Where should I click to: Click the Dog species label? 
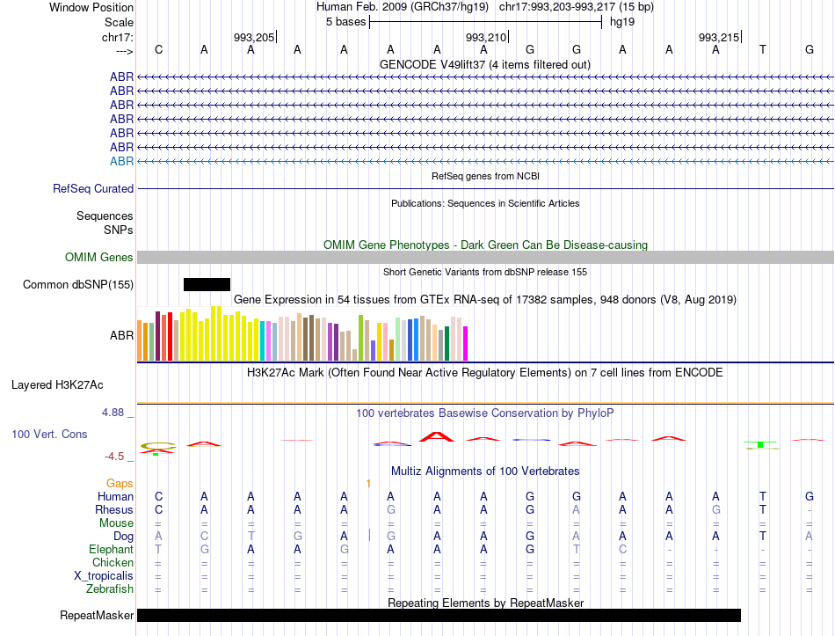click(x=124, y=537)
